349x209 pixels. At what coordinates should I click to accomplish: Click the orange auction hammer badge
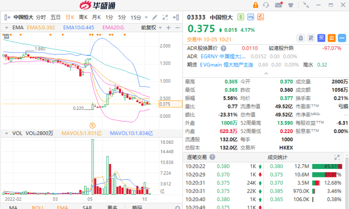point(261,17)
